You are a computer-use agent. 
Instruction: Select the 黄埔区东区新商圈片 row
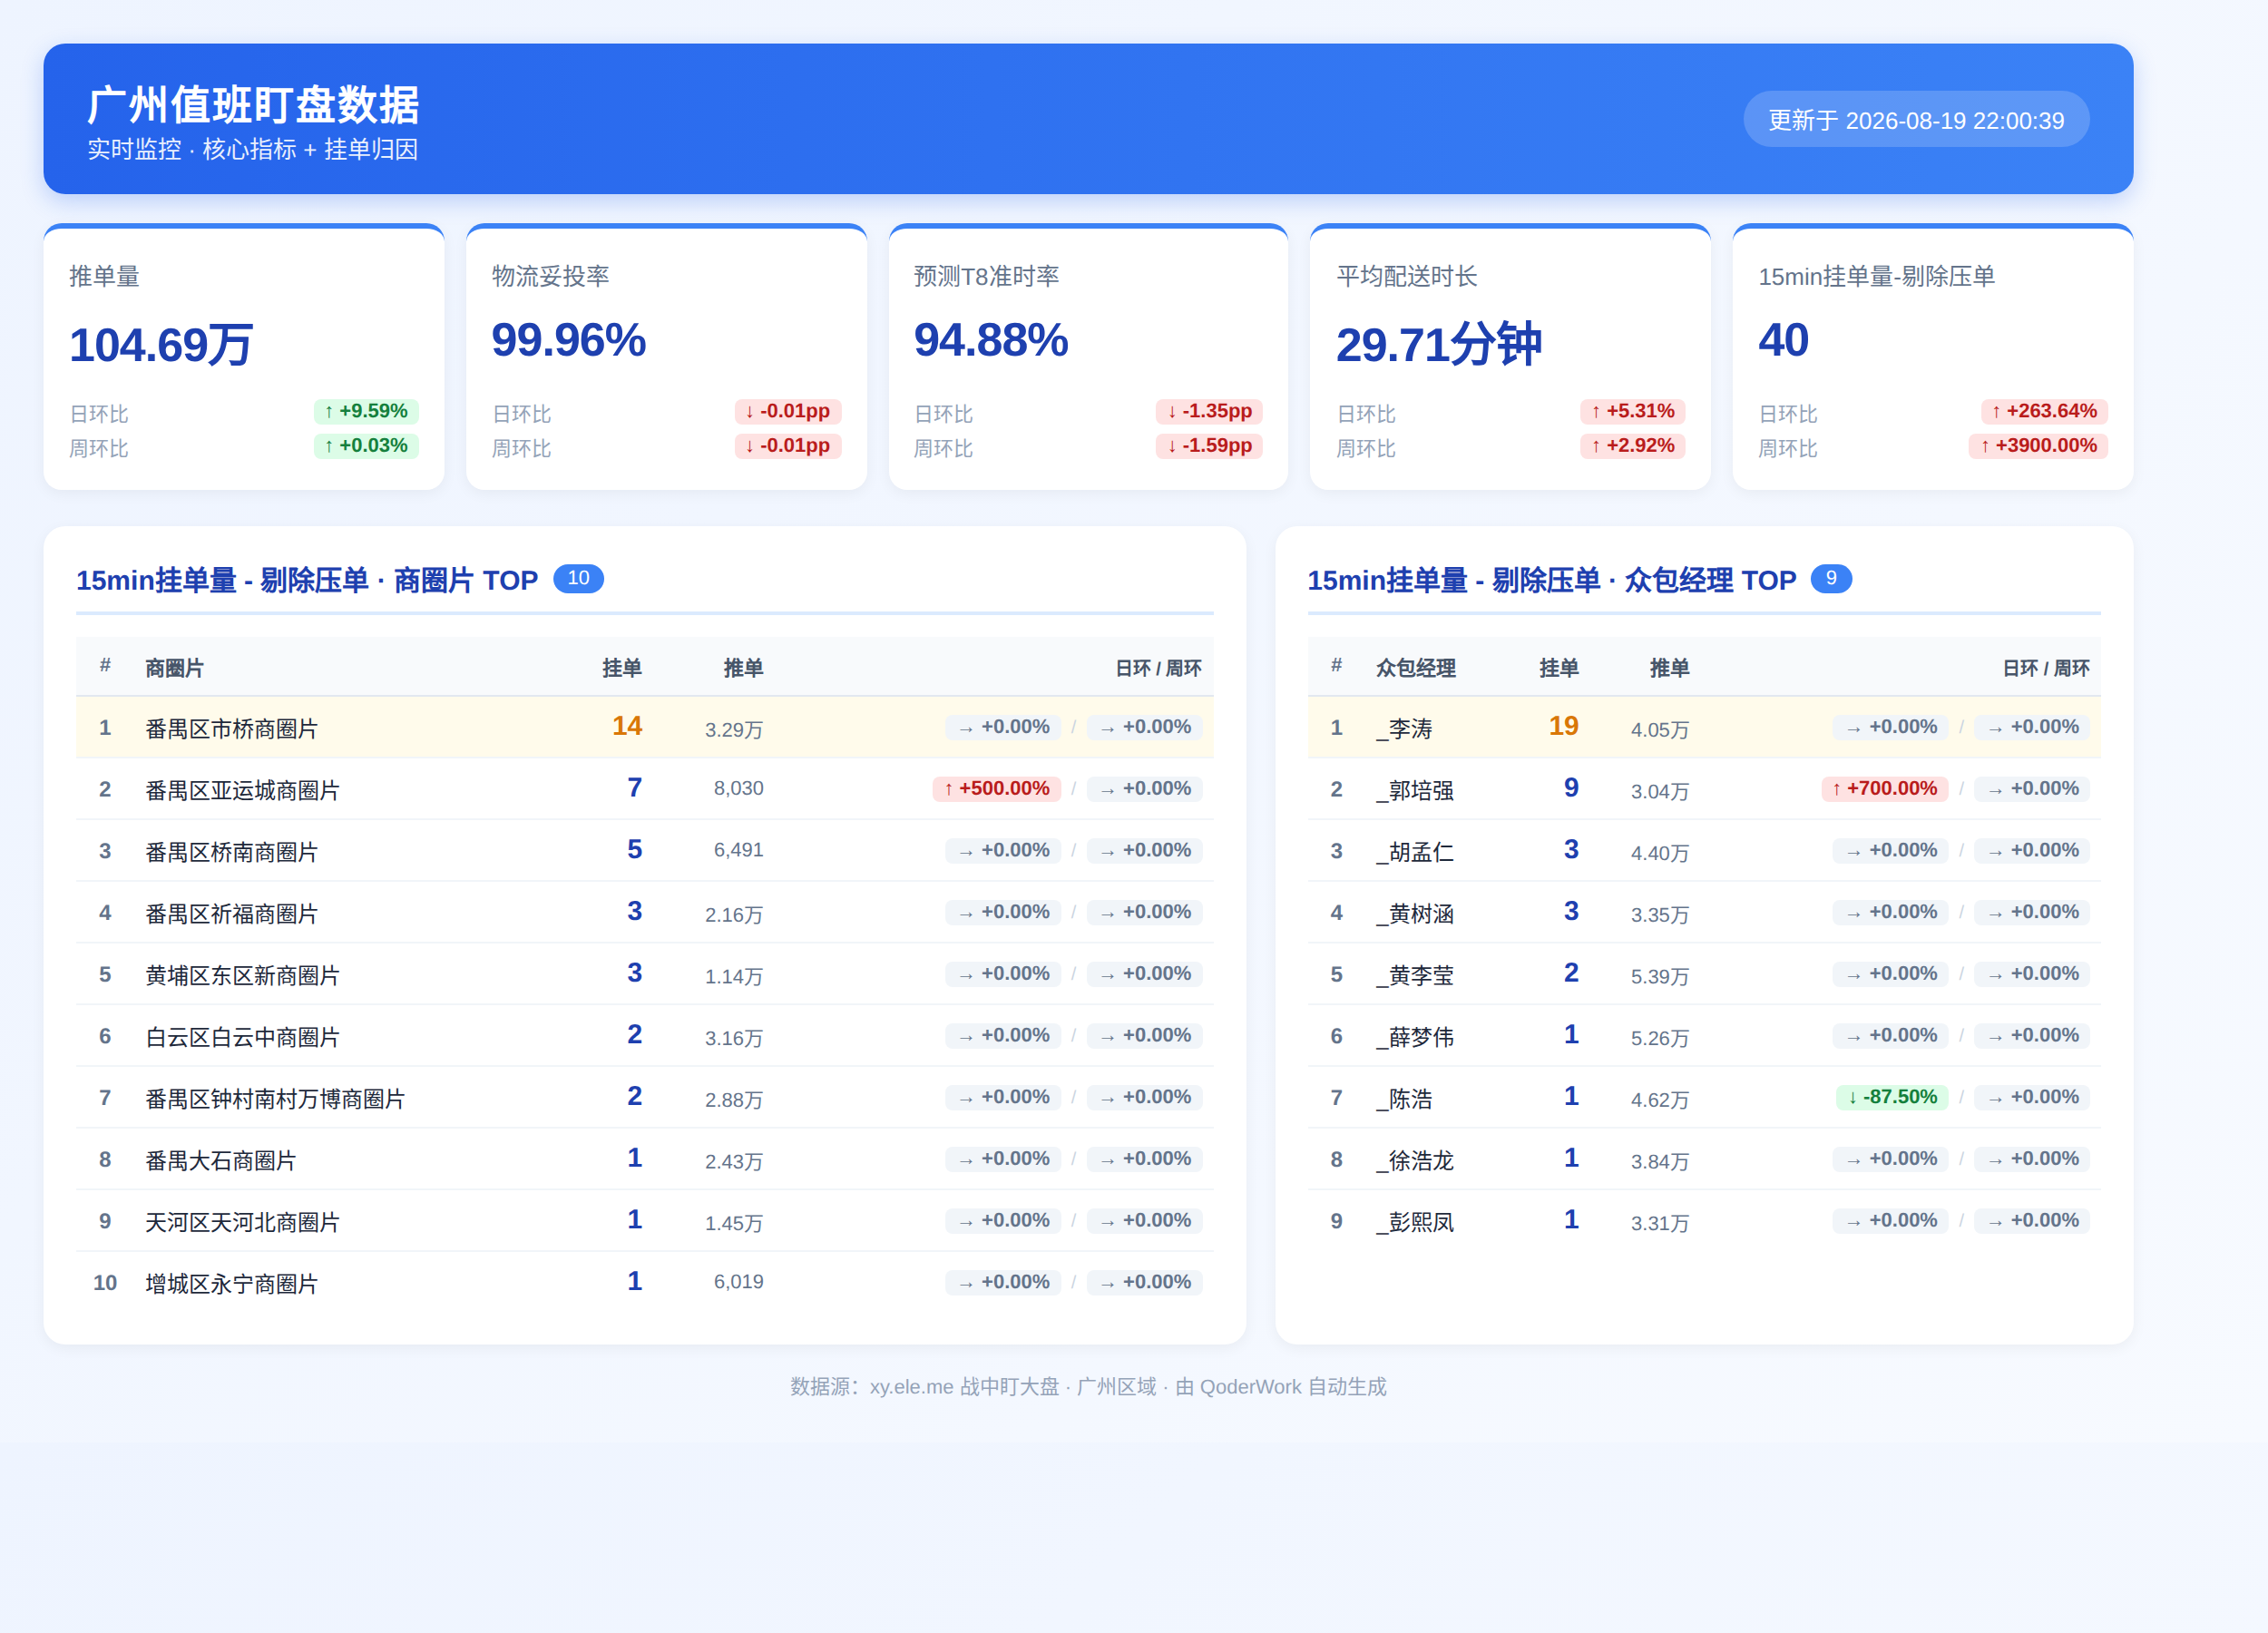click(x=645, y=974)
